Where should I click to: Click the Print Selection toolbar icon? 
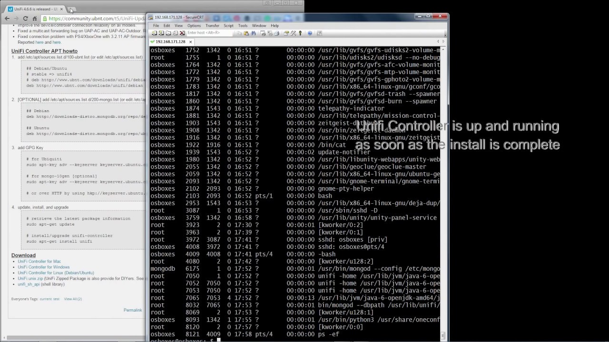pos(270,33)
